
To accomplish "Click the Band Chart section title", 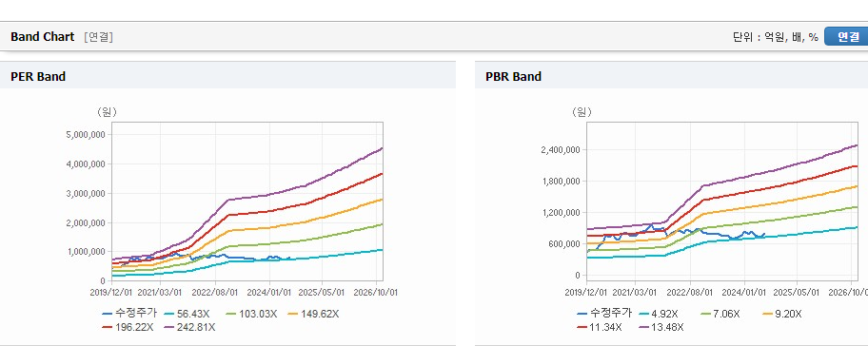I will coord(42,37).
